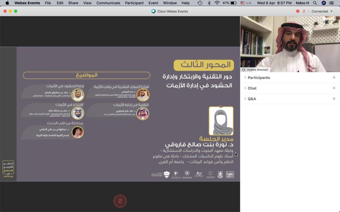The image size is (340, 212).
Task: Close the Participants panel
Action: coord(334,78)
